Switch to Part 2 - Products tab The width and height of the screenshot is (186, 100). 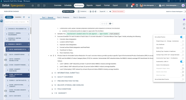(x=63, y=18)
